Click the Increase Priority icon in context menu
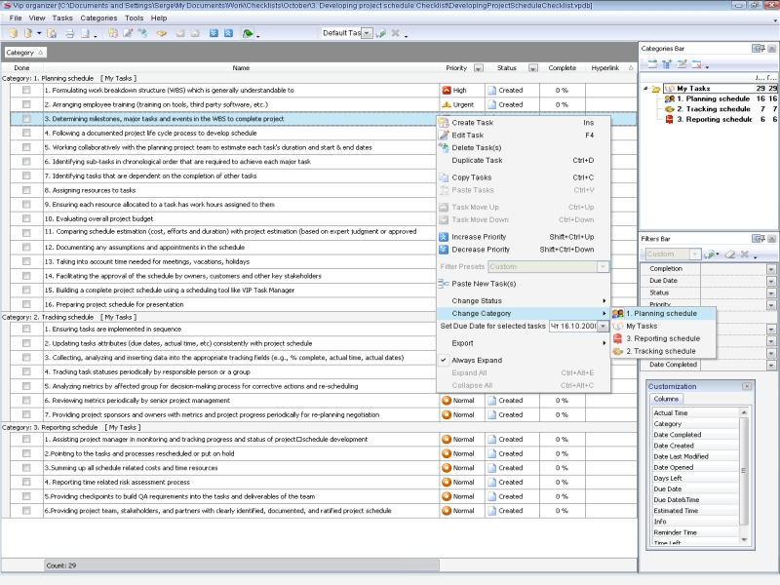 click(444, 237)
